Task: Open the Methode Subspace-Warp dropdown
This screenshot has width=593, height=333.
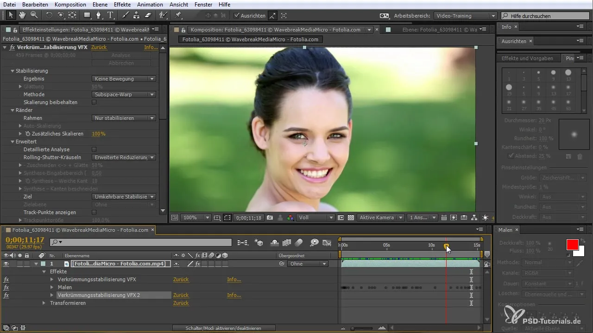Action: [124, 94]
